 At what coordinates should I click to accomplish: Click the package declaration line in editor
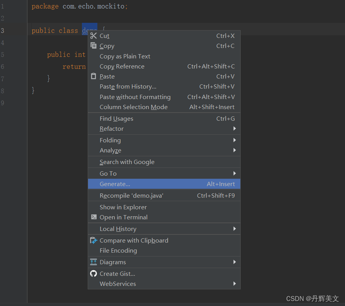click(x=79, y=7)
